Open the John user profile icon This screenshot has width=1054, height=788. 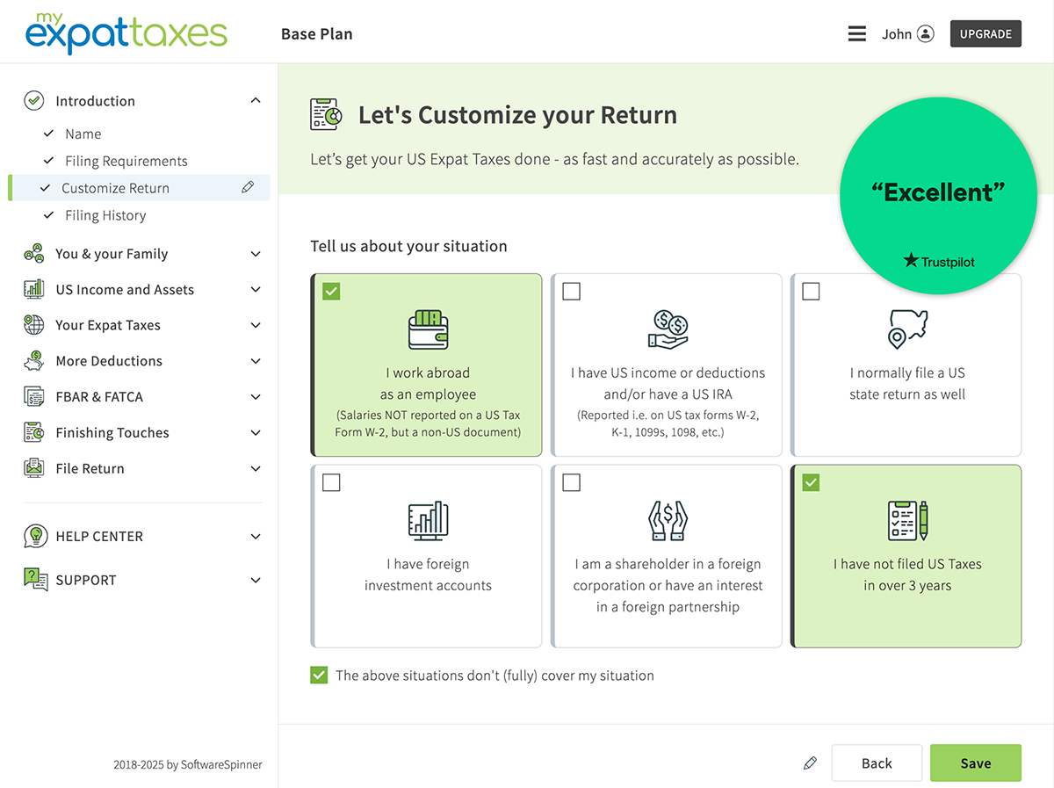925,34
